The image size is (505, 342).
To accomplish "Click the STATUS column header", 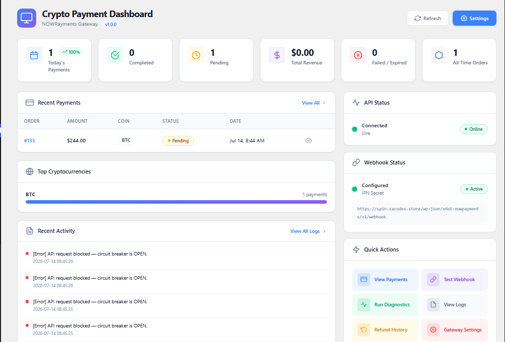I will coord(171,121).
